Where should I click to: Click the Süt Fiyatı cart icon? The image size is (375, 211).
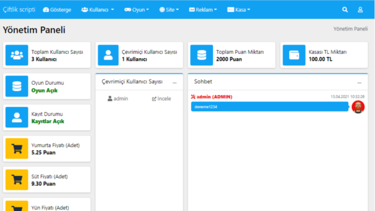tap(17, 180)
